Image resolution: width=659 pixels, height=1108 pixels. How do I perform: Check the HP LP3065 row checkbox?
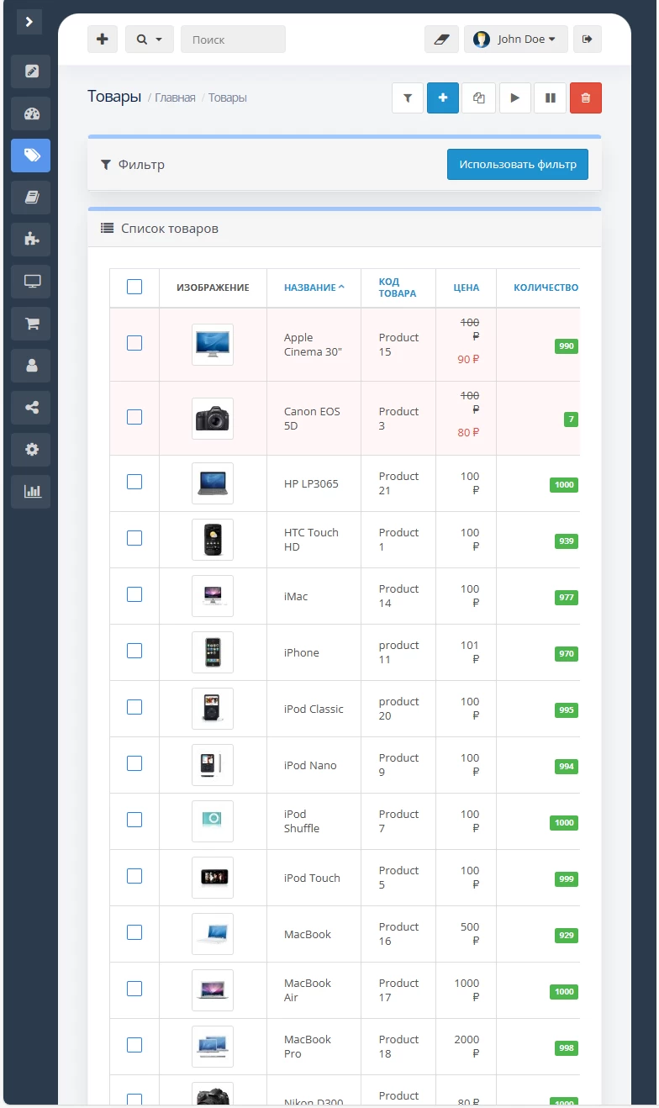pyautogui.click(x=134, y=482)
